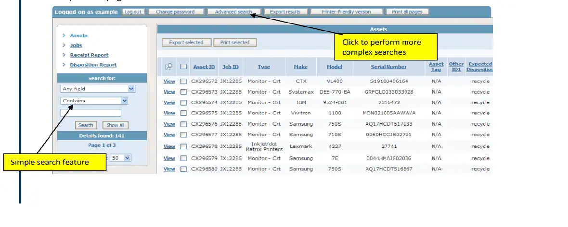Viewport: 568px width, 227px height.
Task: Open Jobs in the sidebar menu
Action: pyautogui.click(x=76, y=45)
